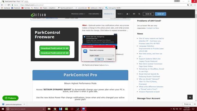Click the page vertical scrollbar
Image resolution: width=197 pixels, height=111 pixels.
point(196,55)
